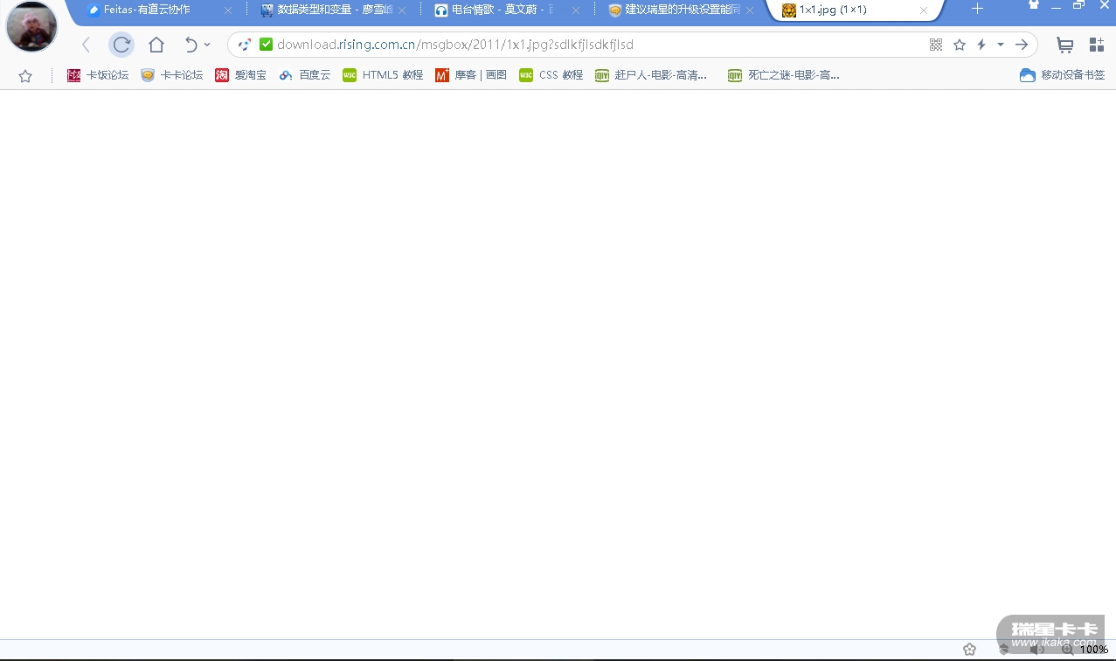The width and height of the screenshot is (1116, 661).
Task: Click the lightning speed mode icon
Action: pos(981,45)
